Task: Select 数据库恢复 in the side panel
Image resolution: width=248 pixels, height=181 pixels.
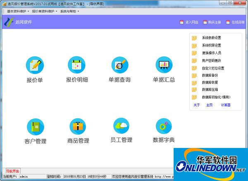Action: pos(210,82)
